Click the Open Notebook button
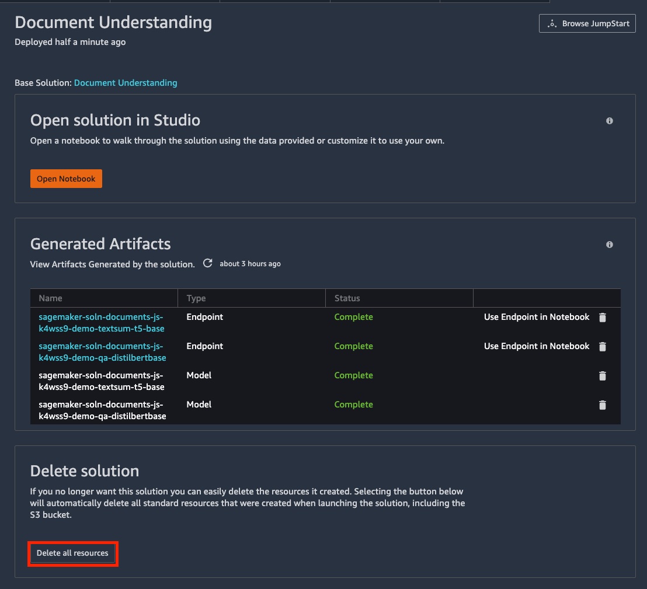The image size is (647, 589). point(66,179)
